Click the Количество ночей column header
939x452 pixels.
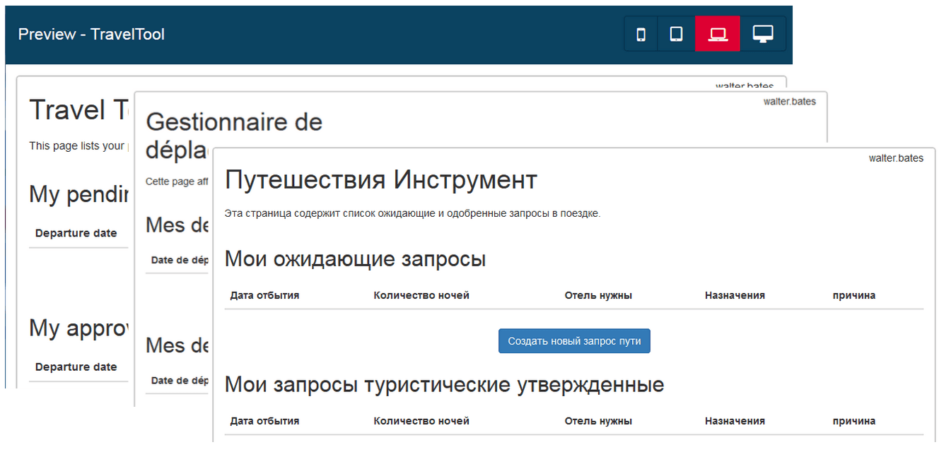click(421, 295)
